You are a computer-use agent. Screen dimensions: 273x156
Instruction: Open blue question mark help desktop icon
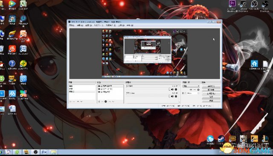click(12, 65)
